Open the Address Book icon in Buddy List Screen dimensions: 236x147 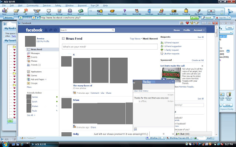229,96
